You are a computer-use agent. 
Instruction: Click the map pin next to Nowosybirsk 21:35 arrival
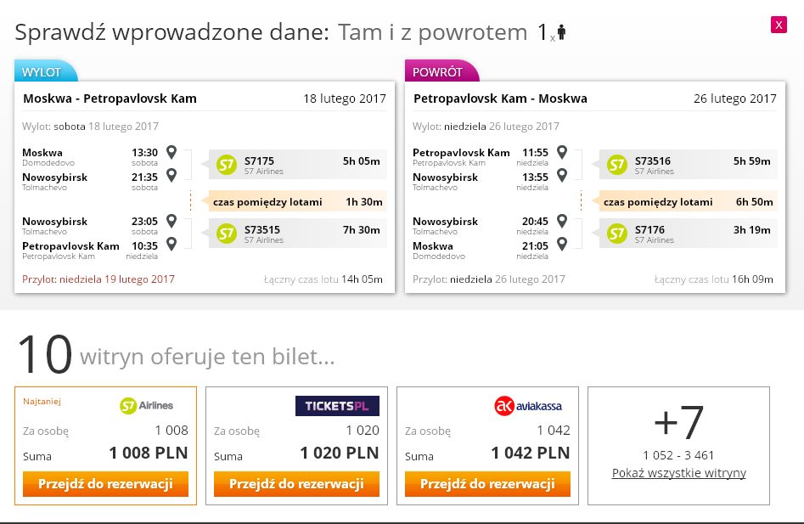(x=171, y=175)
